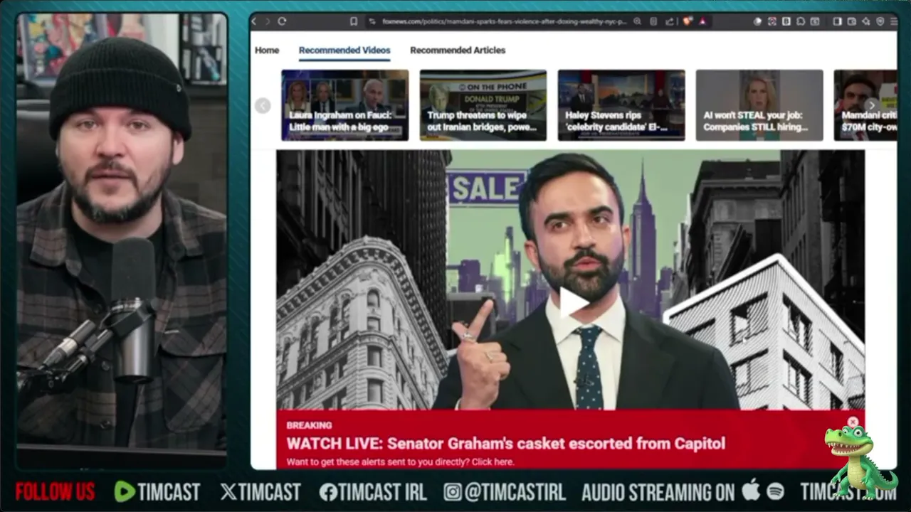The height and width of the screenshot is (512, 911).
Task: Bookmark this page with the bookmark icon
Action: coord(354,21)
